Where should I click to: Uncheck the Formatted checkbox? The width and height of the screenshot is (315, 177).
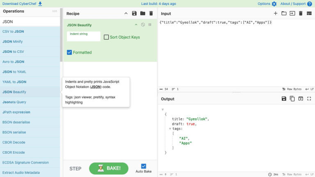click(x=69, y=52)
